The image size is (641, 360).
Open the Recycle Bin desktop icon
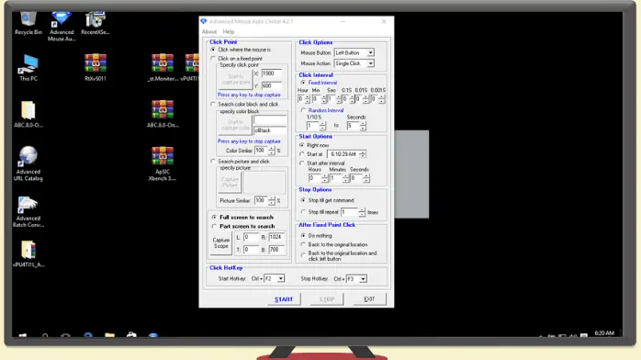point(28,23)
